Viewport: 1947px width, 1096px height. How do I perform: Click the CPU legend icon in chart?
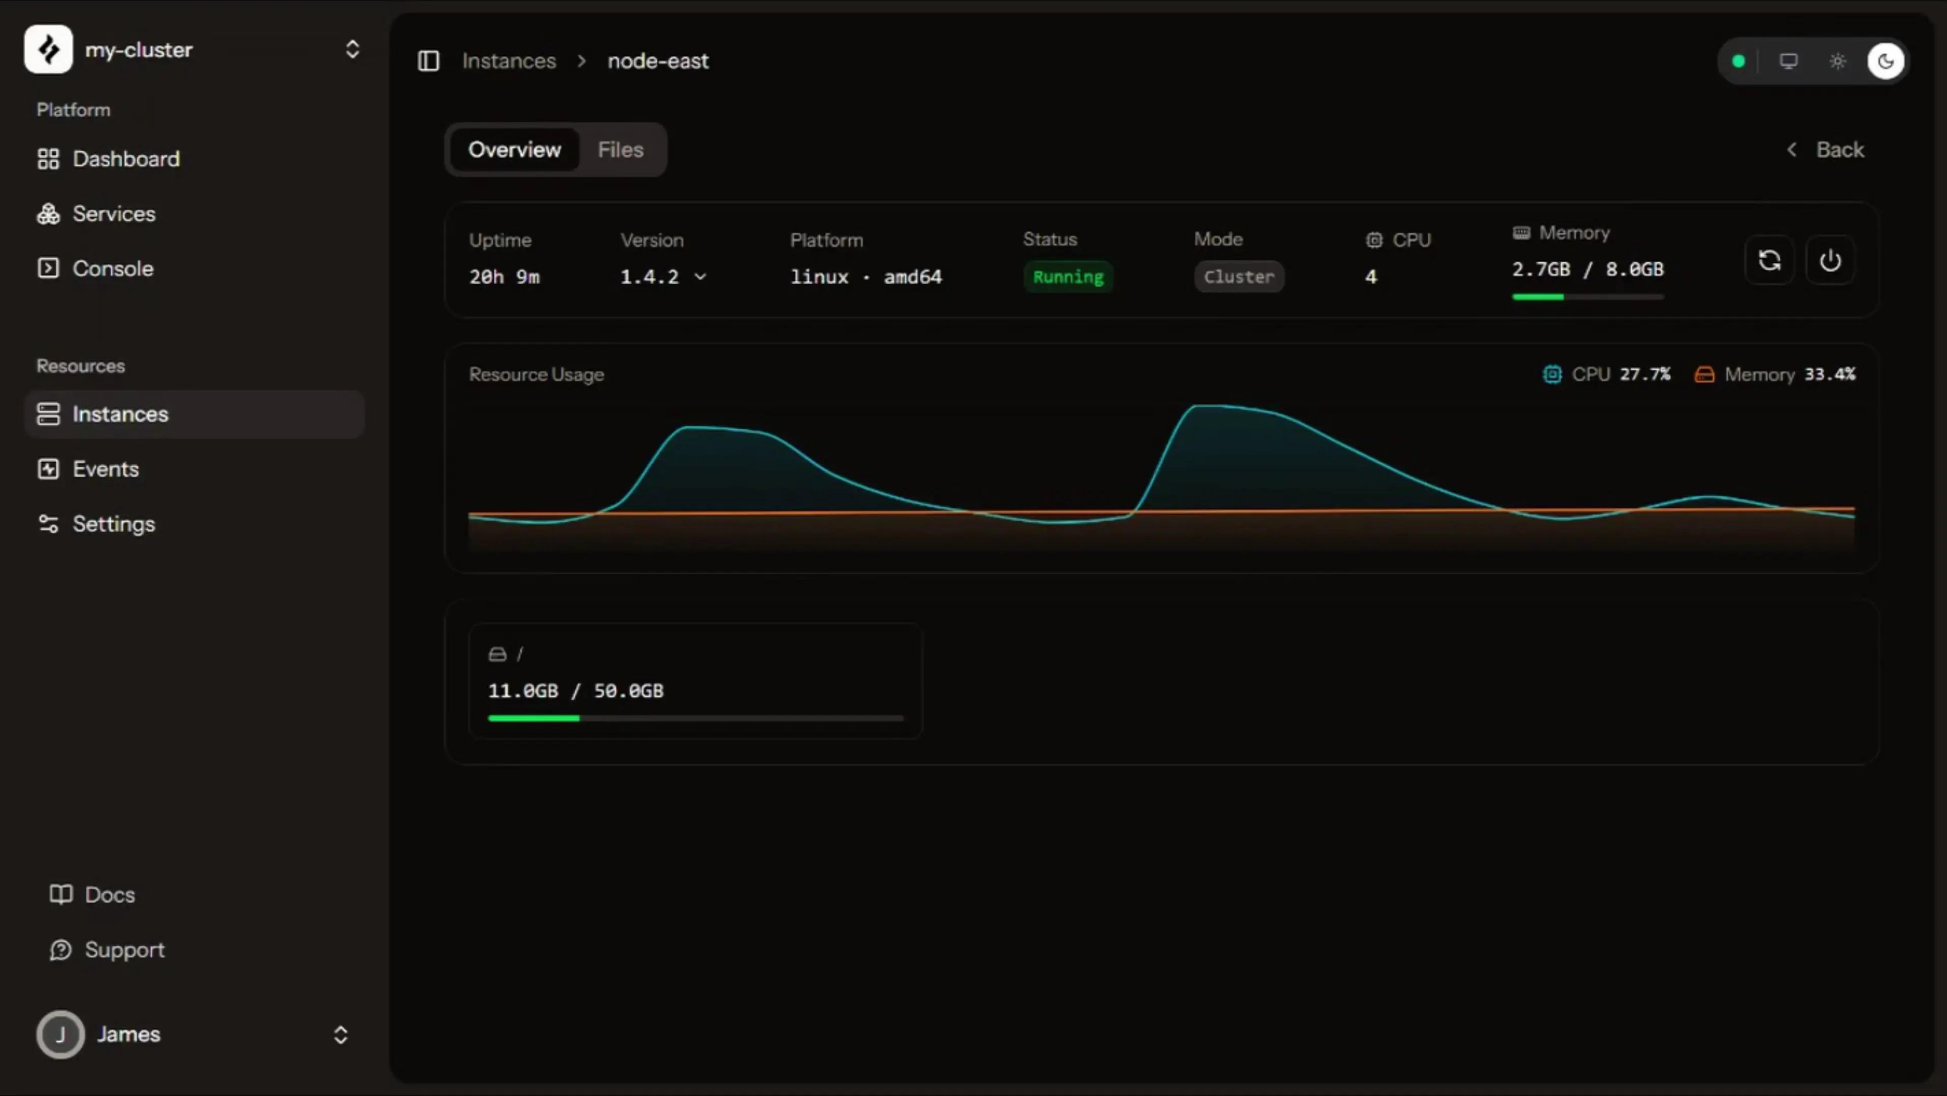(1553, 374)
